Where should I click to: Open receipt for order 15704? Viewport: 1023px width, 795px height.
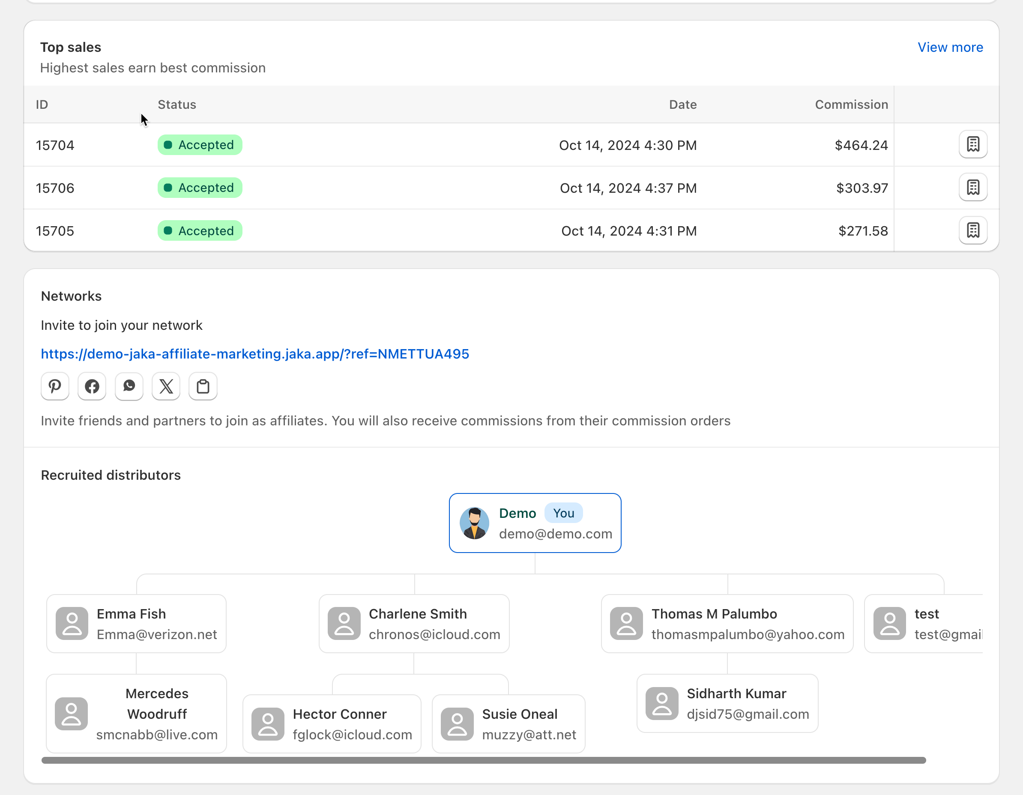973,145
